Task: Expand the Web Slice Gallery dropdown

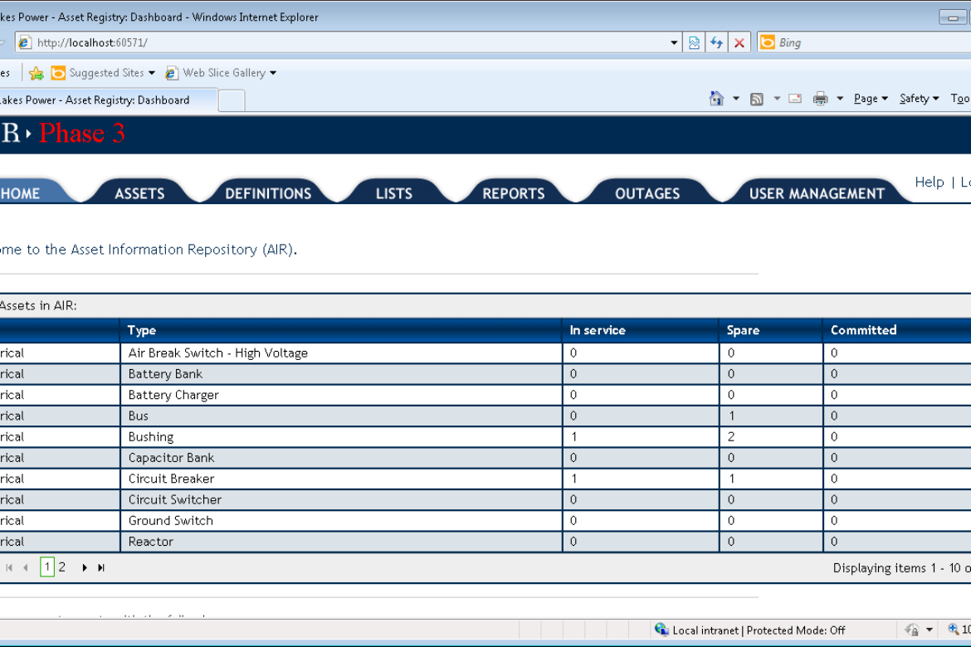Action: (x=273, y=73)
